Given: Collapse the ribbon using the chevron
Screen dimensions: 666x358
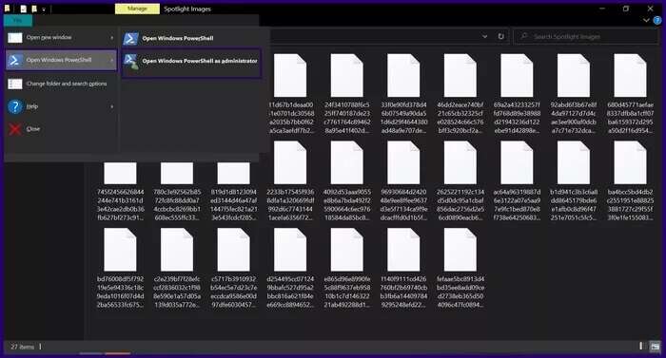Looking at the screenshot, I should click(646, 20).
